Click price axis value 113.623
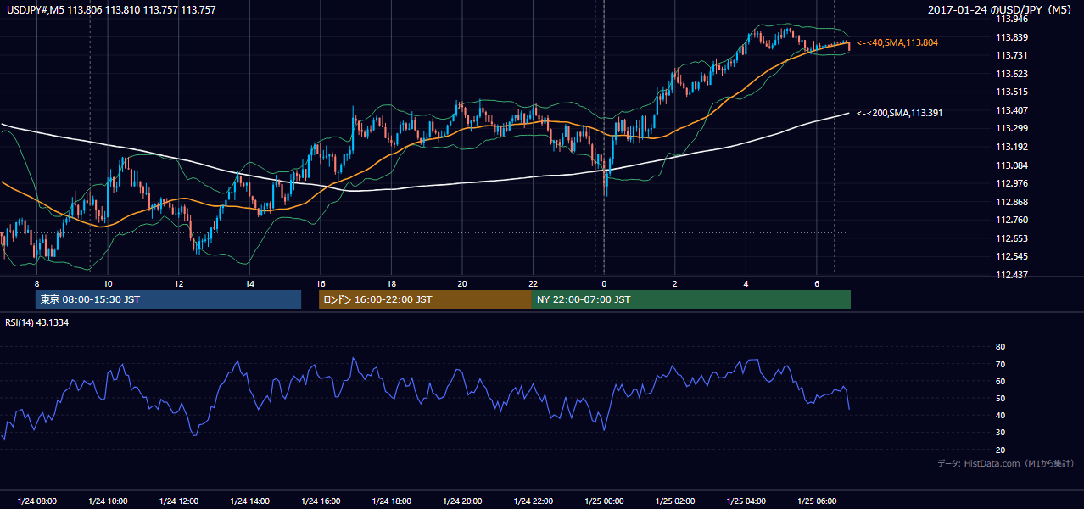 [1011, 74]
